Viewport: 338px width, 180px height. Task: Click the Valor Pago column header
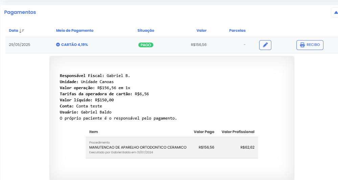(x=204, y=132)
